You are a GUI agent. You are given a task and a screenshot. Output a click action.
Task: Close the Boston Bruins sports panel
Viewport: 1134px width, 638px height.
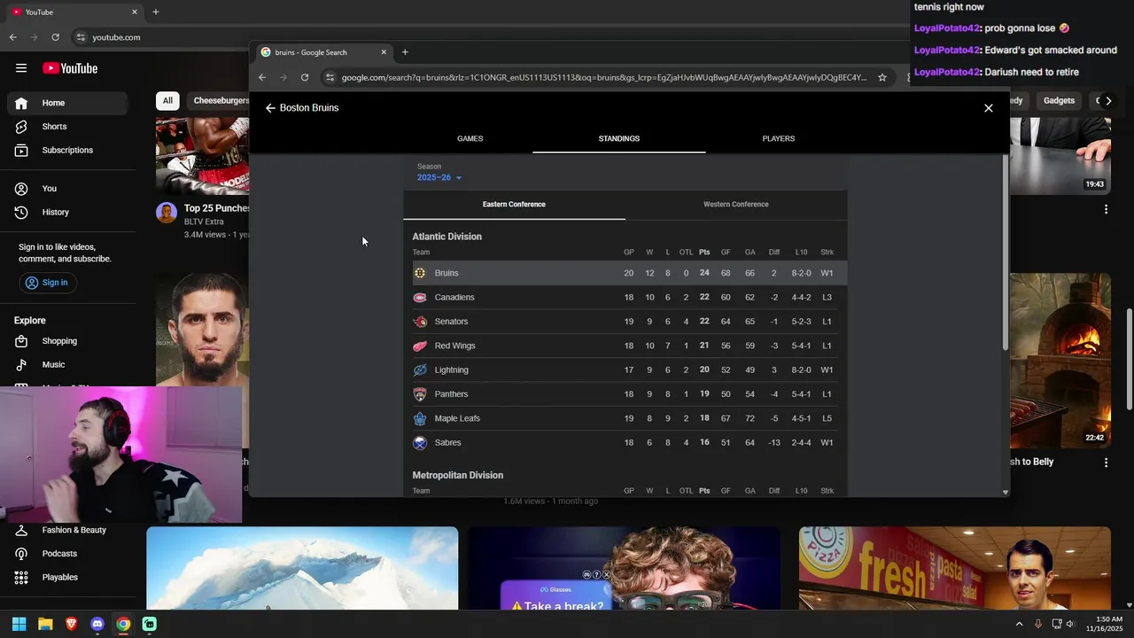coord(989,108)
